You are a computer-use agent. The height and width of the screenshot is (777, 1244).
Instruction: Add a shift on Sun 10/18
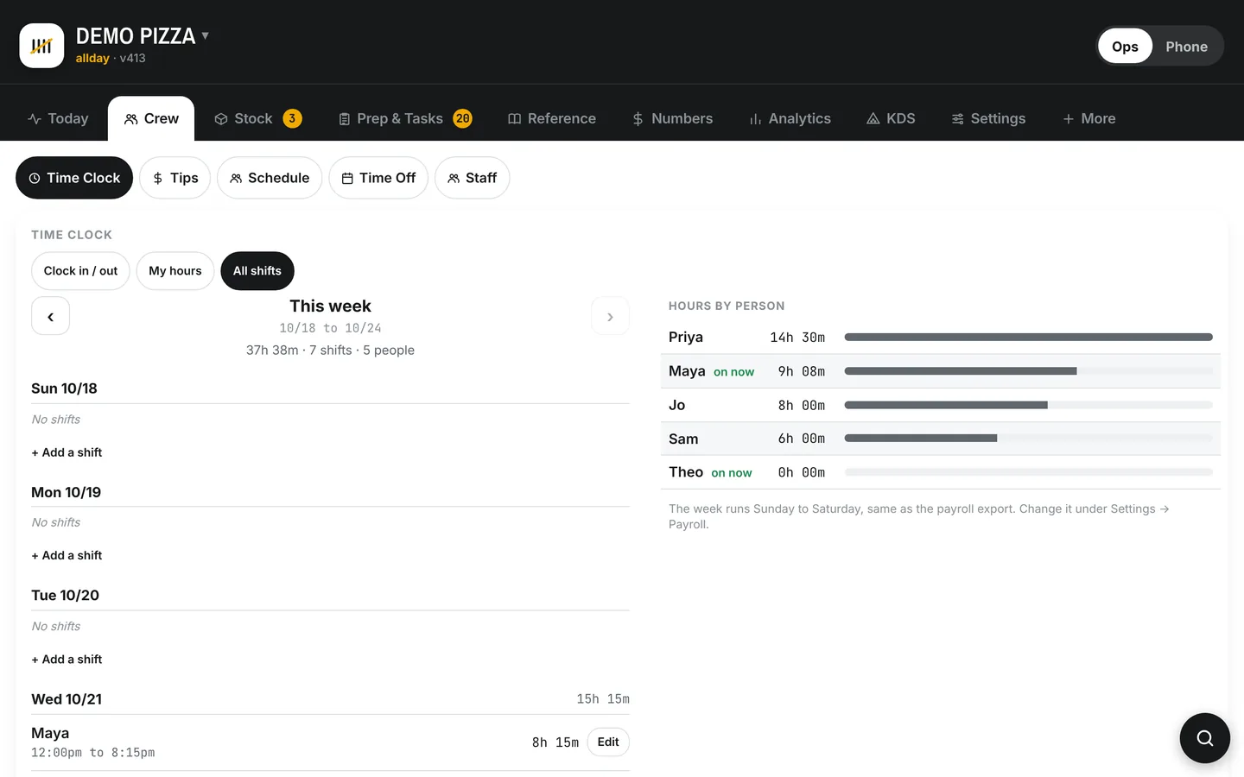point(67,452)
